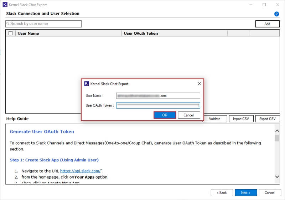This screenshot has width=285, height=200.
Task: Click the Generate User OAuth Token heading
Action: (42, 131)
